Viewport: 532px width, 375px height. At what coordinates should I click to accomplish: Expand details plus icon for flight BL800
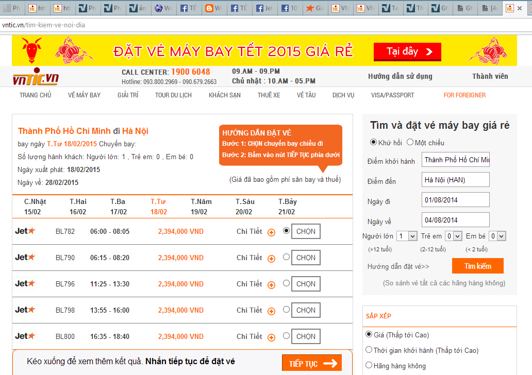pos(272,338)
